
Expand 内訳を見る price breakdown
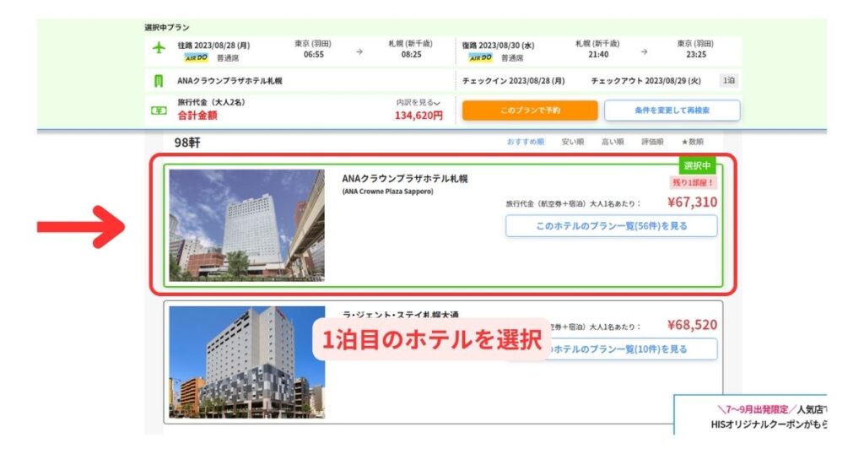418,102
